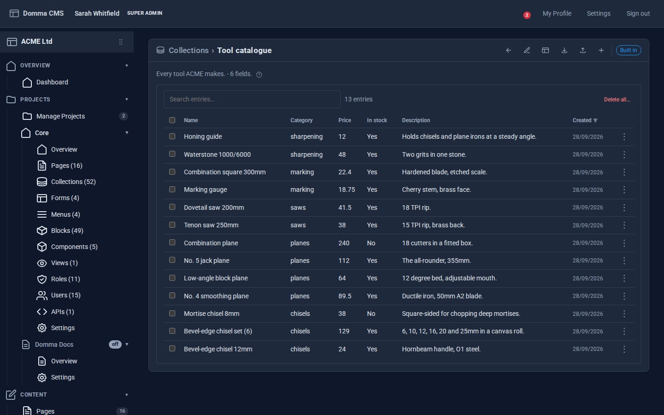Click the Built in badge
Screen dimensions: 664x415
click(x=628, y=50)
